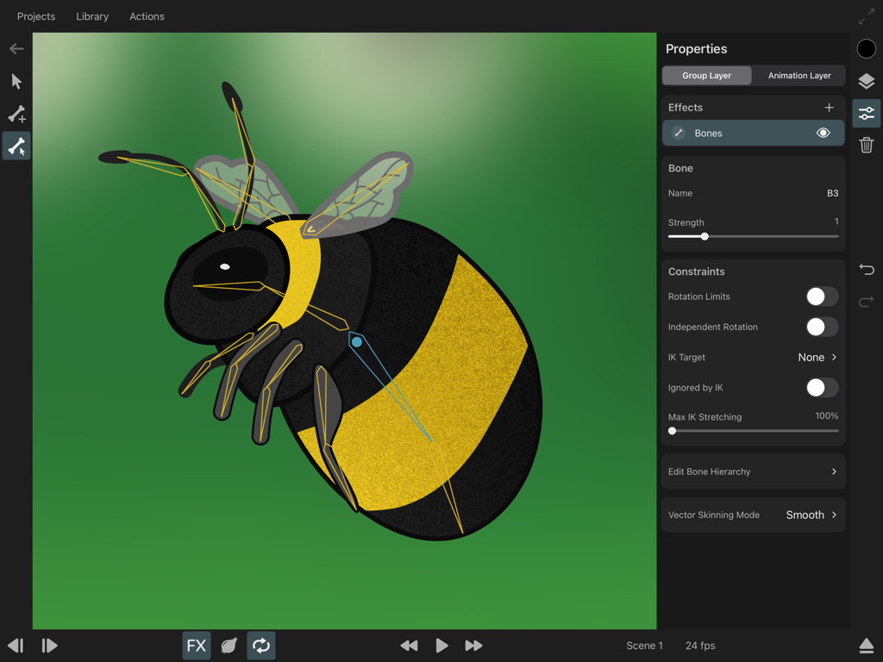The width and height of the screenshot is (883, 662).
Task: Select the Add Bone tool
Action: point(16,114)
